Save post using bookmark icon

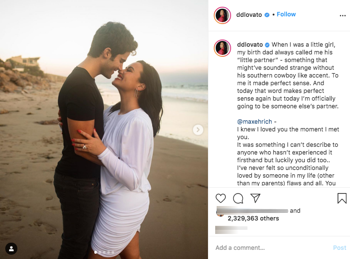[x=342, y=198]
